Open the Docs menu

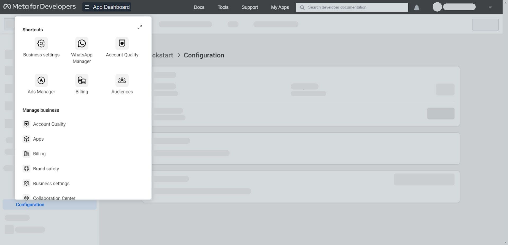pos(199,7)
